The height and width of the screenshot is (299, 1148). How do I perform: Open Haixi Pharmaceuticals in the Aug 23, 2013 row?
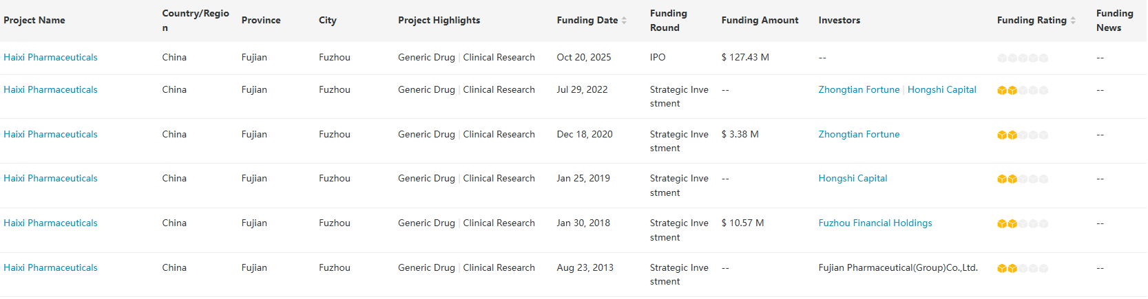coord(50,268)
